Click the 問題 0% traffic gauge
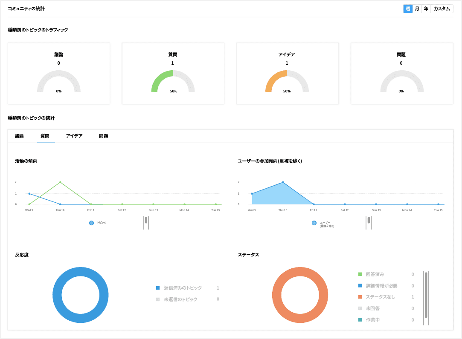462x339 pixels. [402, 81]
